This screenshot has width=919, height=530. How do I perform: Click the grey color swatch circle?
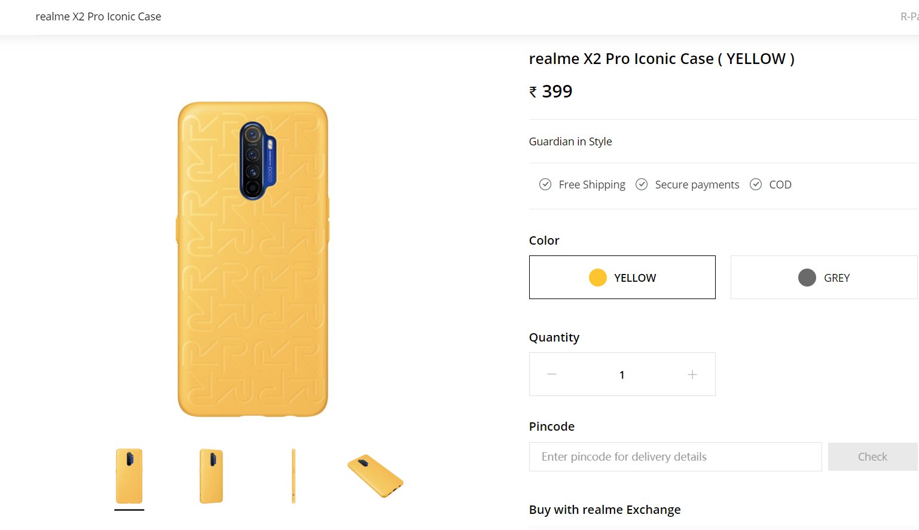click(x=807, y=278)
